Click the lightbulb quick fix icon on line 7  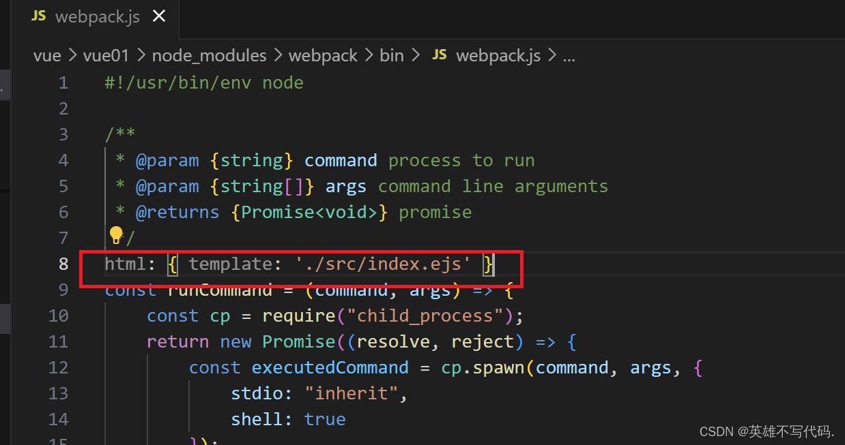coord(115,234)
